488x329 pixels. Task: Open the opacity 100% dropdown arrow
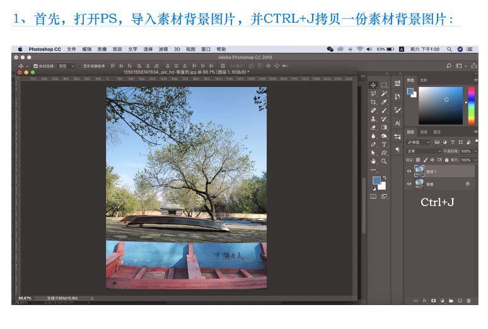(x=475, y=151)
